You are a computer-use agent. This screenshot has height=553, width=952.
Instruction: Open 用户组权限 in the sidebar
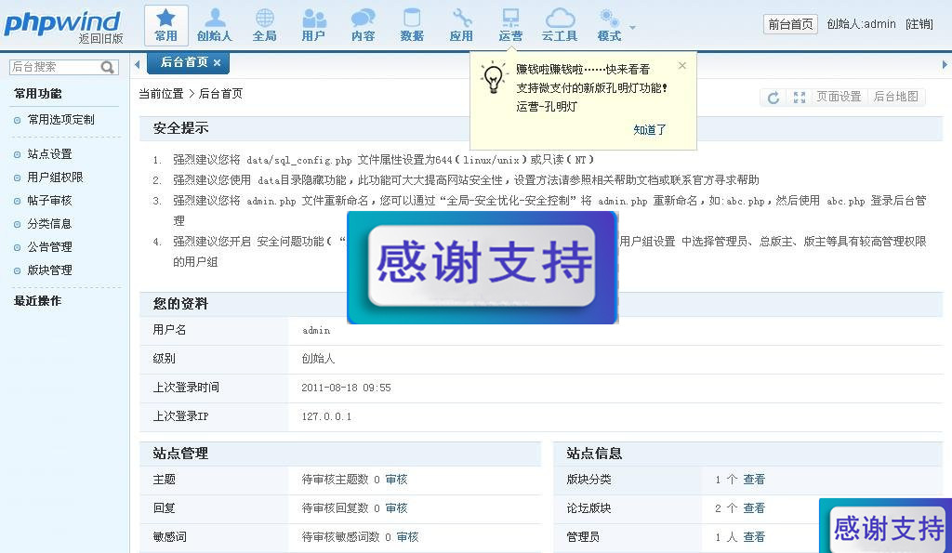(55, 178)
